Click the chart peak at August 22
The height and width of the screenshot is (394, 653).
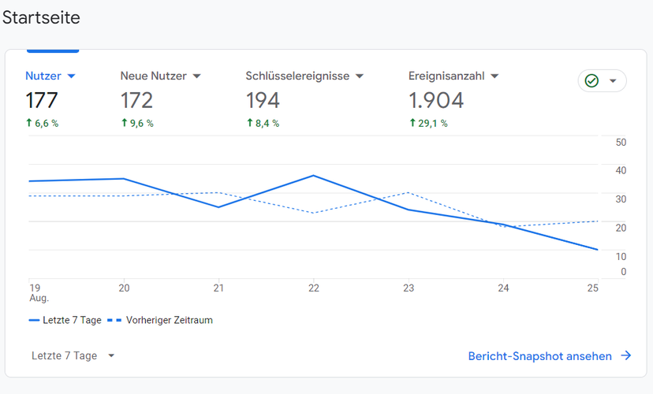point(314,176)
